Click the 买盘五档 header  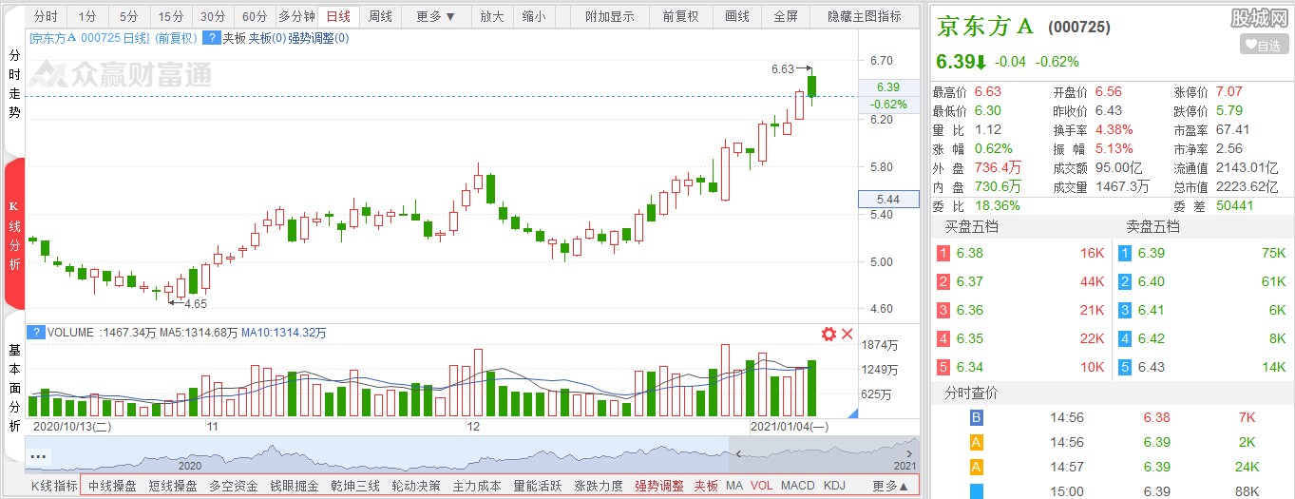pos(971,227)
